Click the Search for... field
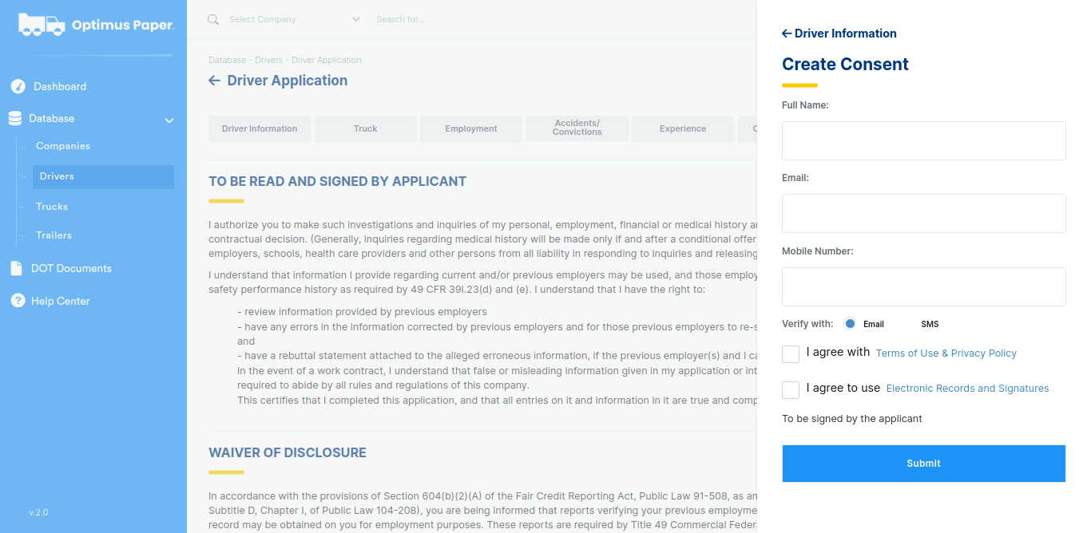The width and height of the screenshot is (1079, 533). pyautogui.click(x=401, y=19)
